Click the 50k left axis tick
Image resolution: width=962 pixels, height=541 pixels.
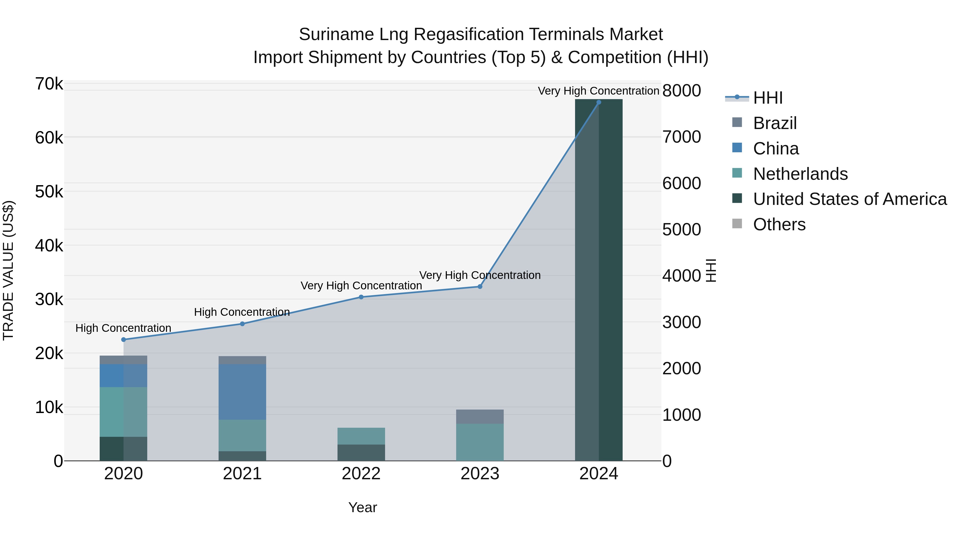[49, 192]
